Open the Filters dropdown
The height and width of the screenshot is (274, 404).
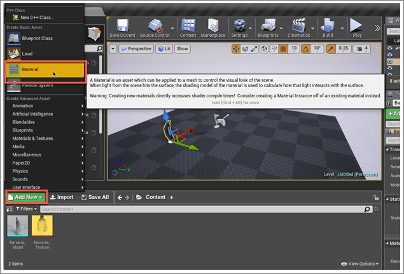click(x=26, y=209)
